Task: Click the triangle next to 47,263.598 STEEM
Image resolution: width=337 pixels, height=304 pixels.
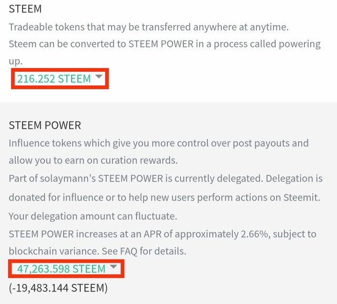Action: point(114,268)
